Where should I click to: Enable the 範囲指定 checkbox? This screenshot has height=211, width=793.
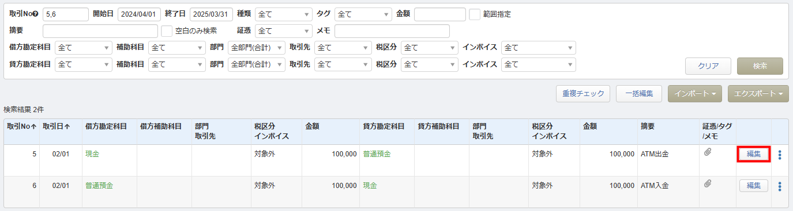475,14
